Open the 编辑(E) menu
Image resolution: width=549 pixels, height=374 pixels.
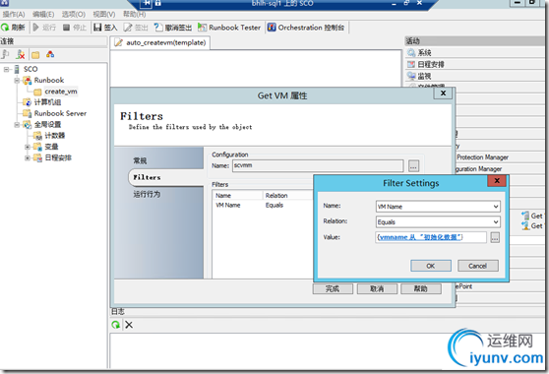click(43, 15)
